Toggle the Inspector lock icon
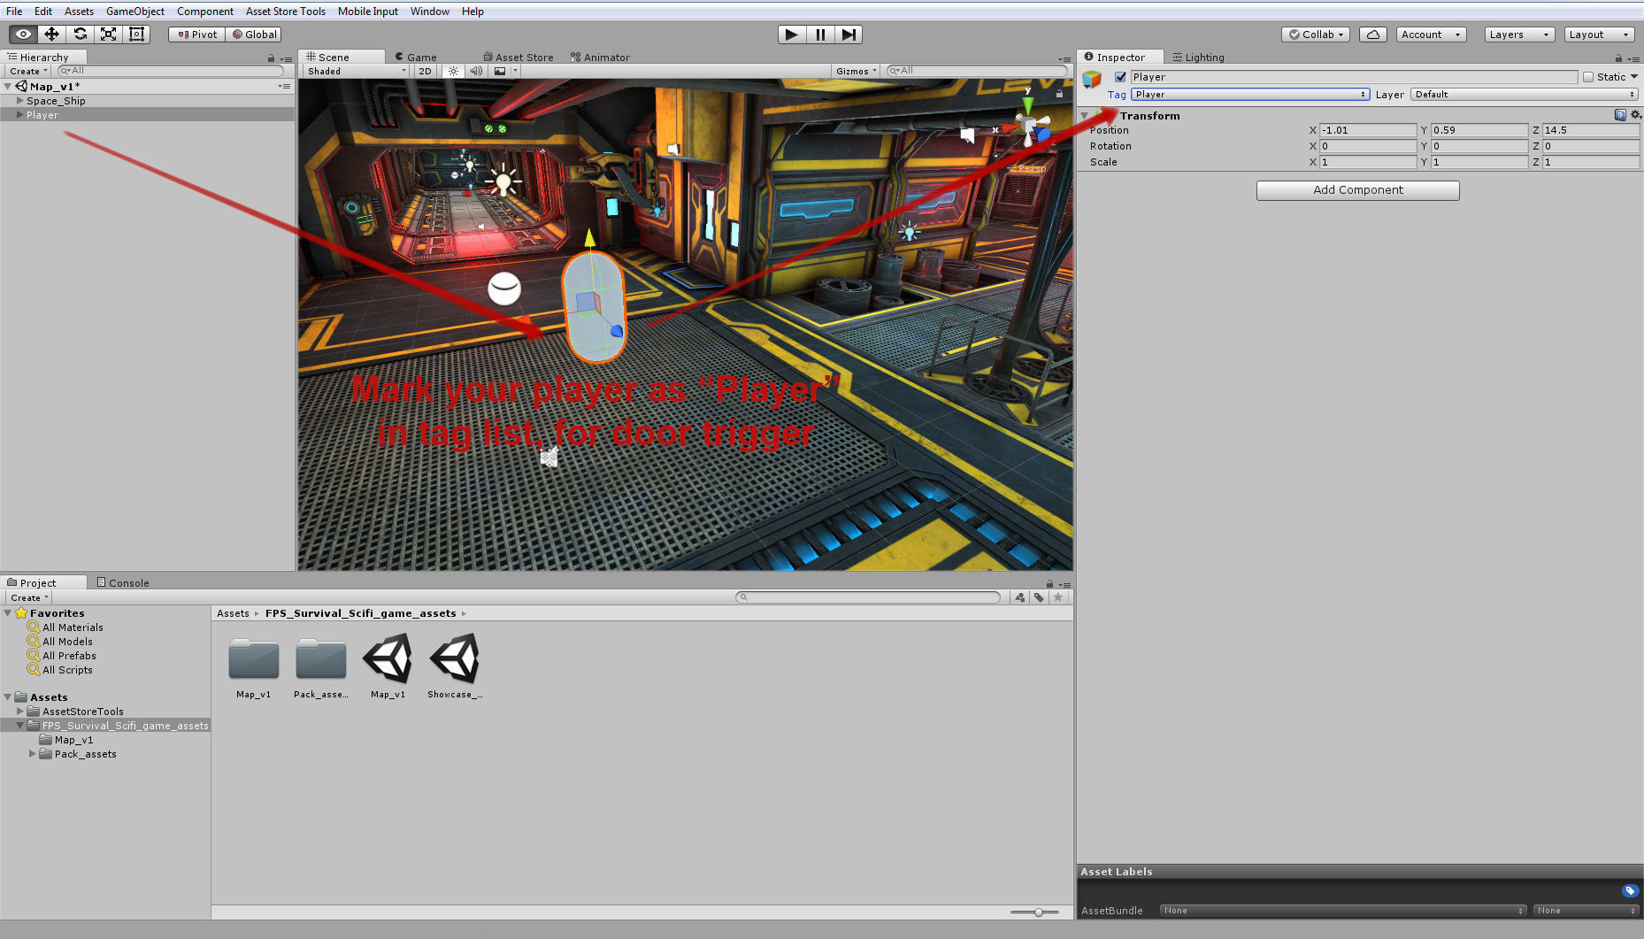 (1618, 58)
